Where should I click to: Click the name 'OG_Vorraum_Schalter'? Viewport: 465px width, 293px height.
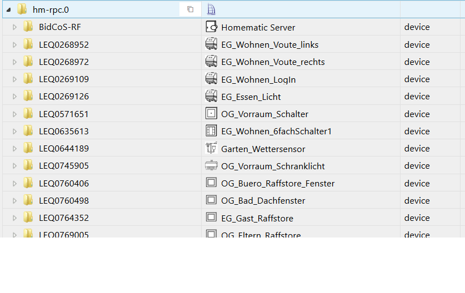264,114
